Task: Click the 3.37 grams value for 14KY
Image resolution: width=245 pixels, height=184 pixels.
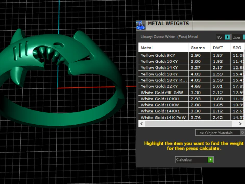Action: (195, 67)
